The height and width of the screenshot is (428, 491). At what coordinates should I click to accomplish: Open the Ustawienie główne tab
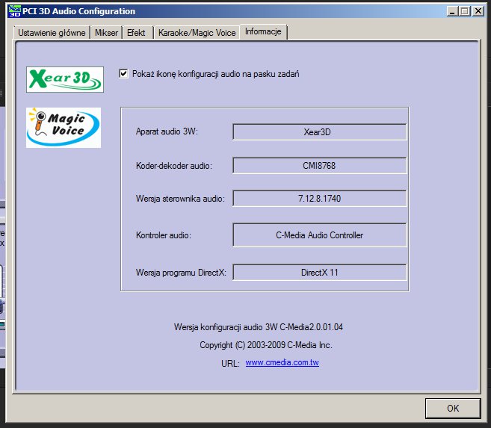coord(52,33)
